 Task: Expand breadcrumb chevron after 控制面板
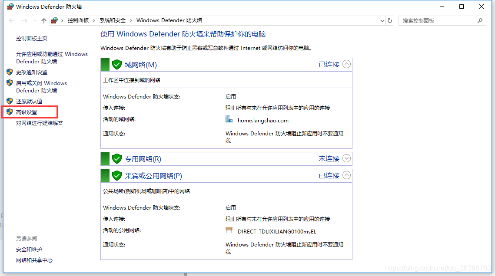tap(94, 20)
